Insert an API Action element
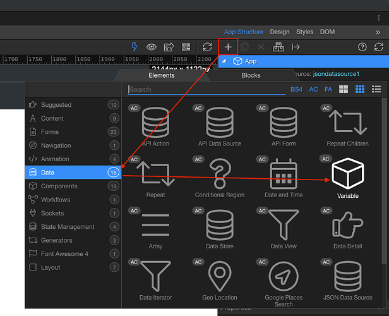 [155, 126]
